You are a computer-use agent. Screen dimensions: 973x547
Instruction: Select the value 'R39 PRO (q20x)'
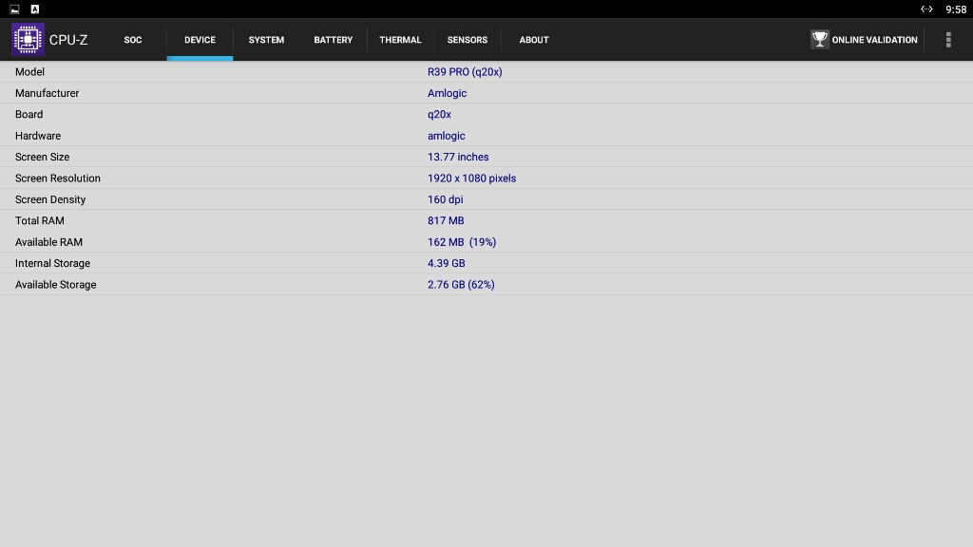465,72
